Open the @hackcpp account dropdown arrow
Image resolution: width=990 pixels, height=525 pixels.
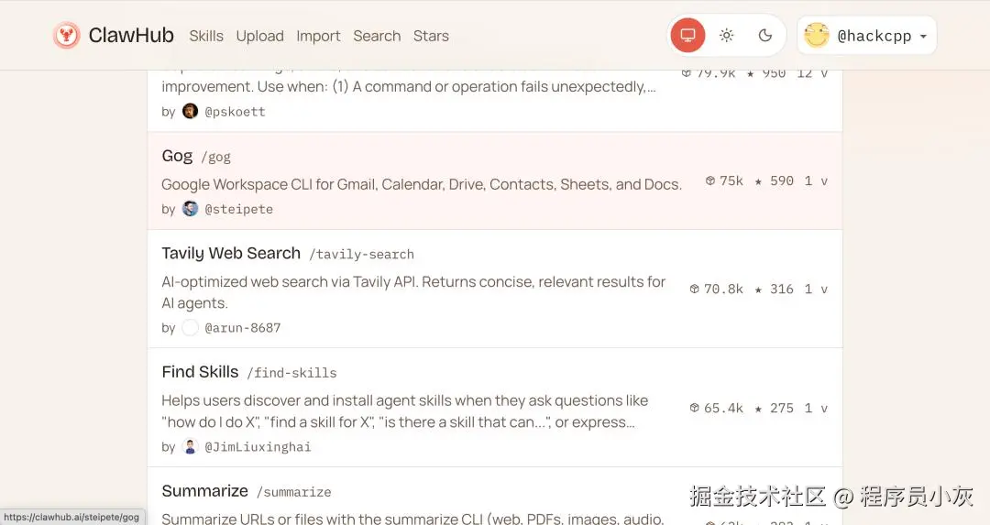(923, 36)
